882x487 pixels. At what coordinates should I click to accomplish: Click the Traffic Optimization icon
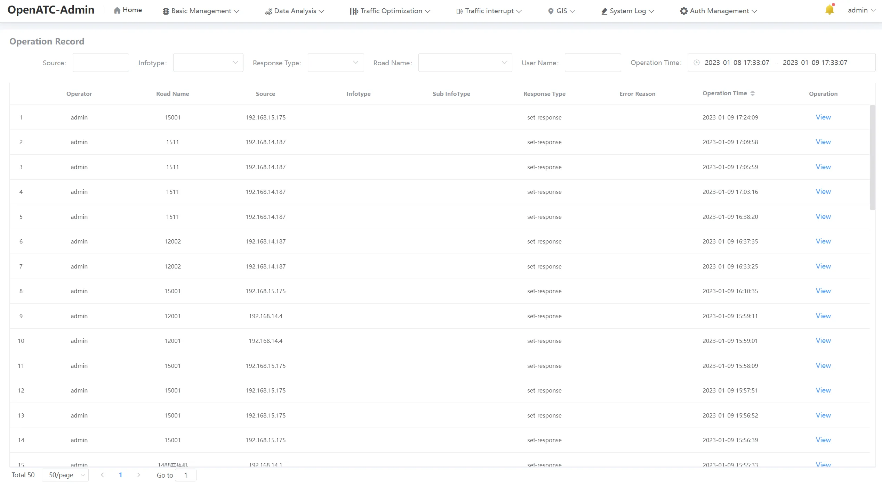[354, 11]
